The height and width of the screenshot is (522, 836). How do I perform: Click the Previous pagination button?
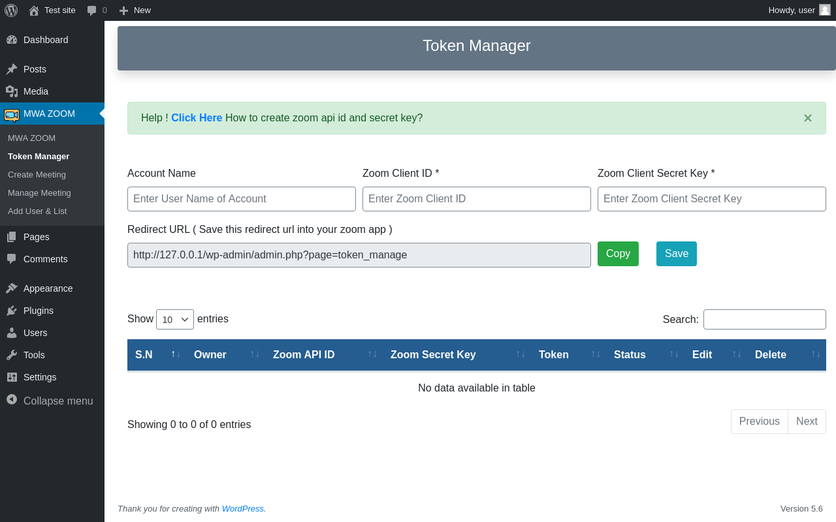pyautogui.click(x=760, y=422)
